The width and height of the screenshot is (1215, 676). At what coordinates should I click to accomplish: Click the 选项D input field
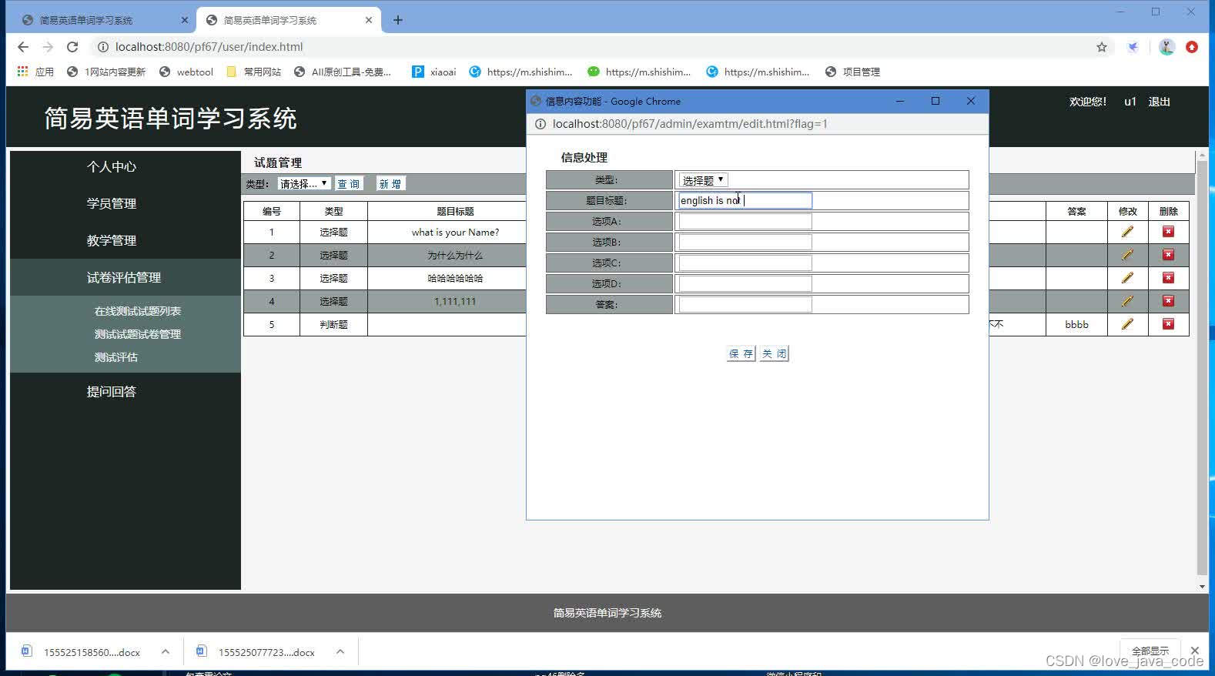pos(745,283)
